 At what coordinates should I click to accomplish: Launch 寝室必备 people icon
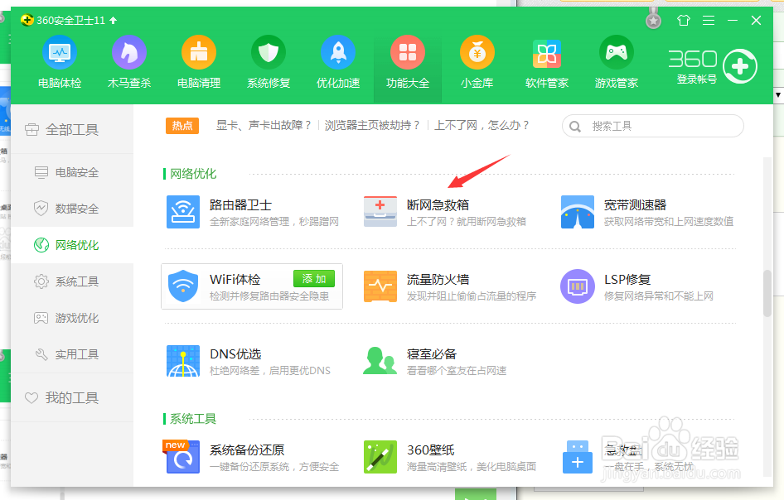click(x=380, y=361)
